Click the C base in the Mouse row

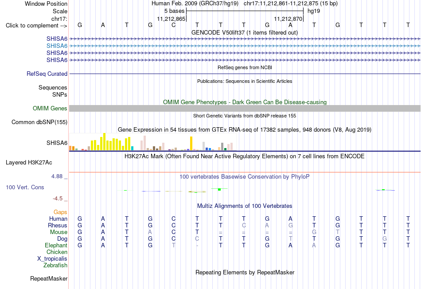pos(173,232)
